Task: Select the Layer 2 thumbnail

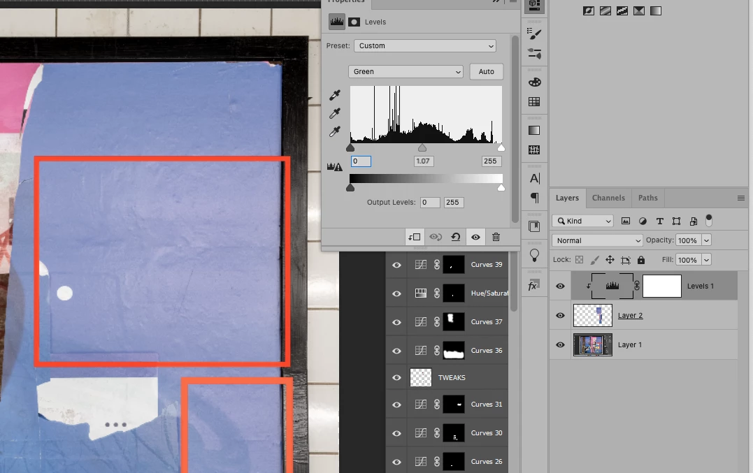Action: pyautogui.click(x=593, y=315)
